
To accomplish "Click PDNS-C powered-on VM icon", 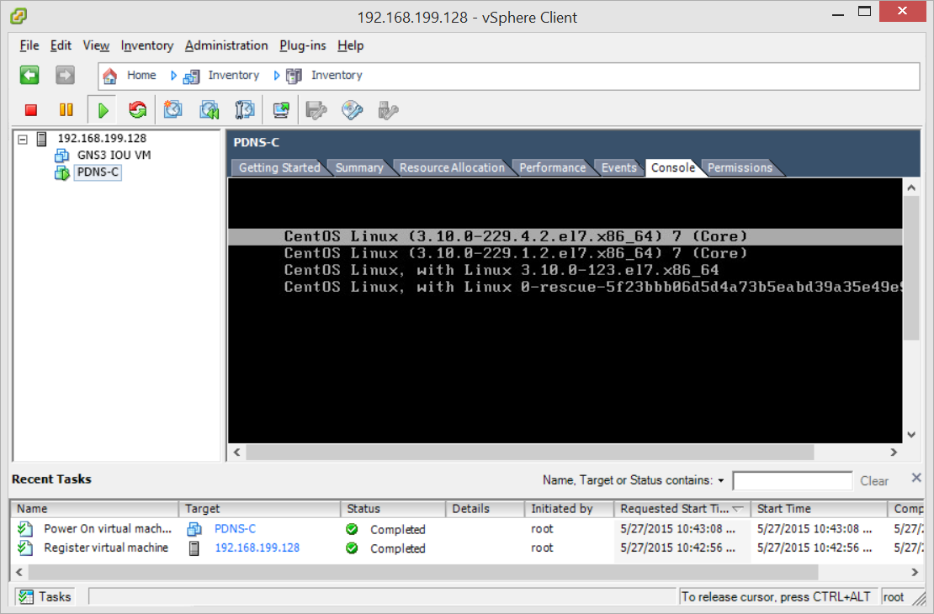I will point(61,172).
